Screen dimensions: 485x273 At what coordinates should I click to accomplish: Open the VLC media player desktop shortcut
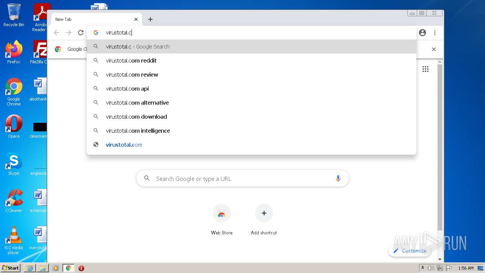(x=14, y=240)
